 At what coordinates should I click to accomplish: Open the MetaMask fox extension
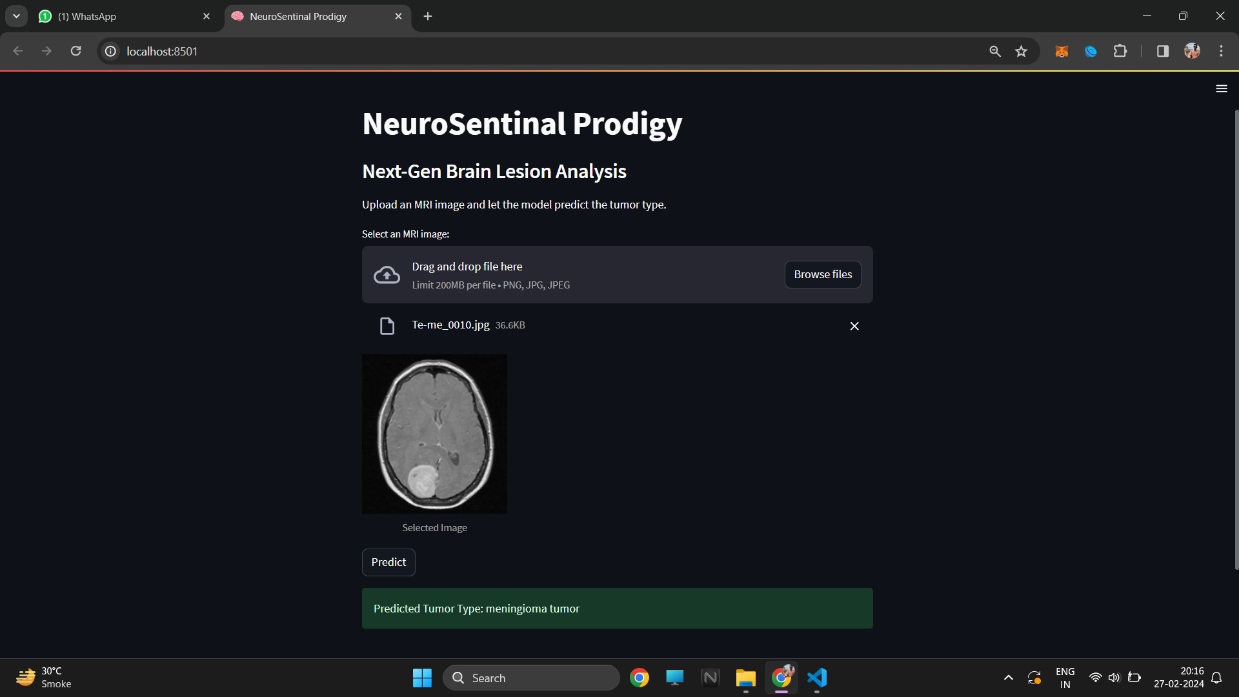pos(1062,51)
